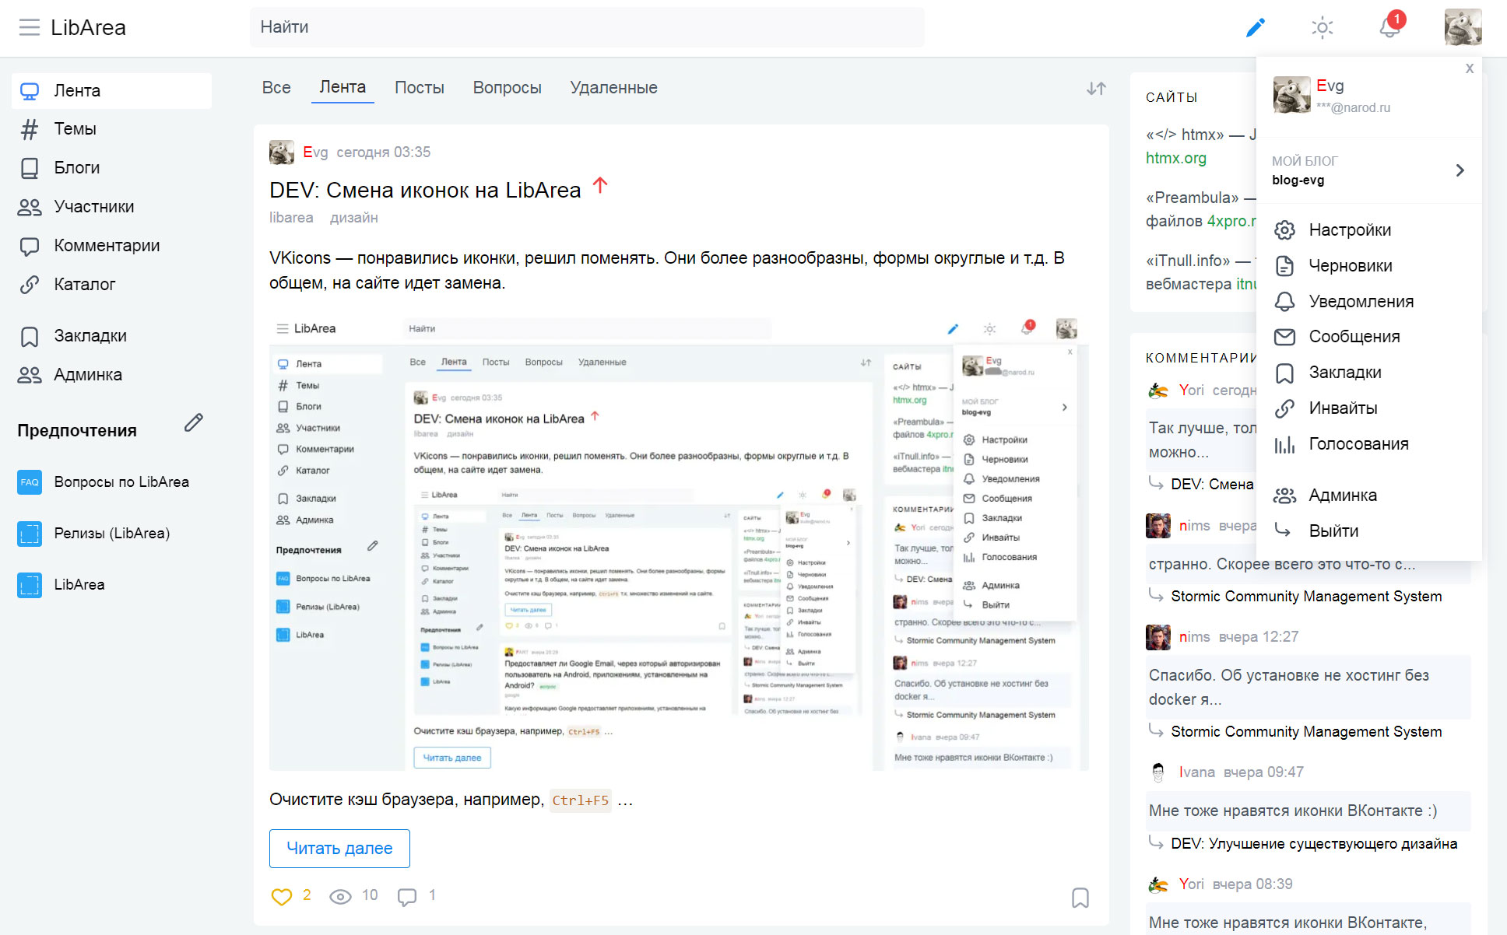Open Голосования in the user menu
The height and width of the screenshot is (935, 1507).
[x=1358, y=444]
